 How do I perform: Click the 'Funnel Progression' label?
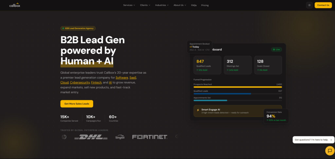point(202,79)
